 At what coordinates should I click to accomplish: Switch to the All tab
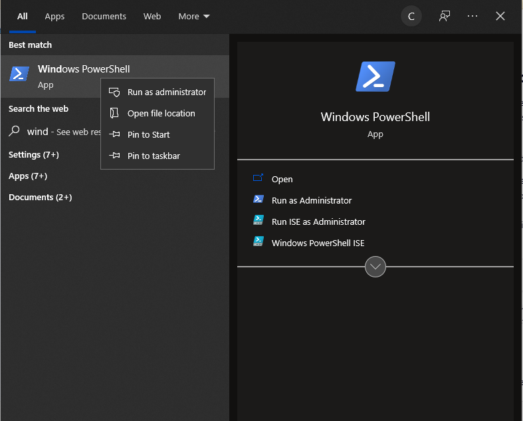coord(23,17)
